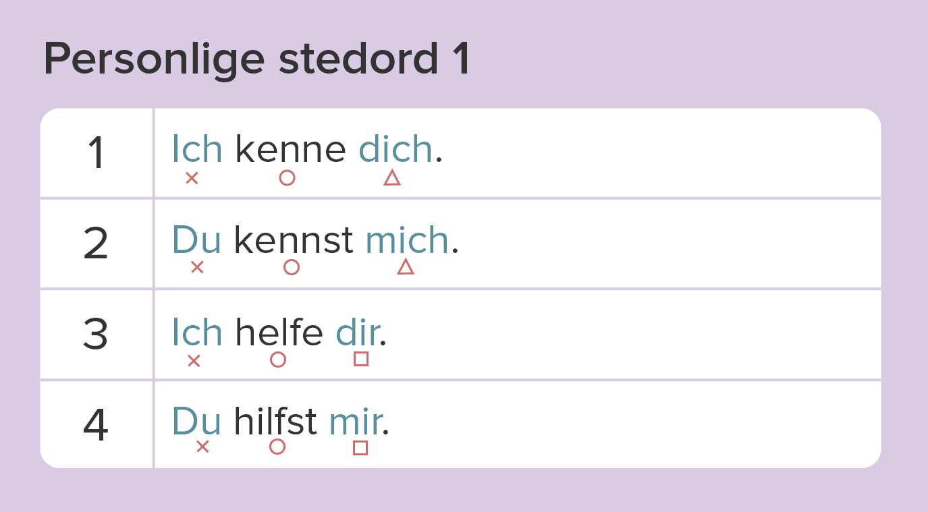Select the square symbol beneath mir
This screenshot has height=512, width=928.
360,448
